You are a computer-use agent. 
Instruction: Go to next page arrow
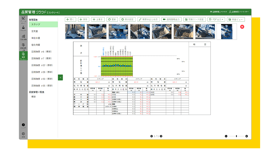click(x=161, y=136)
